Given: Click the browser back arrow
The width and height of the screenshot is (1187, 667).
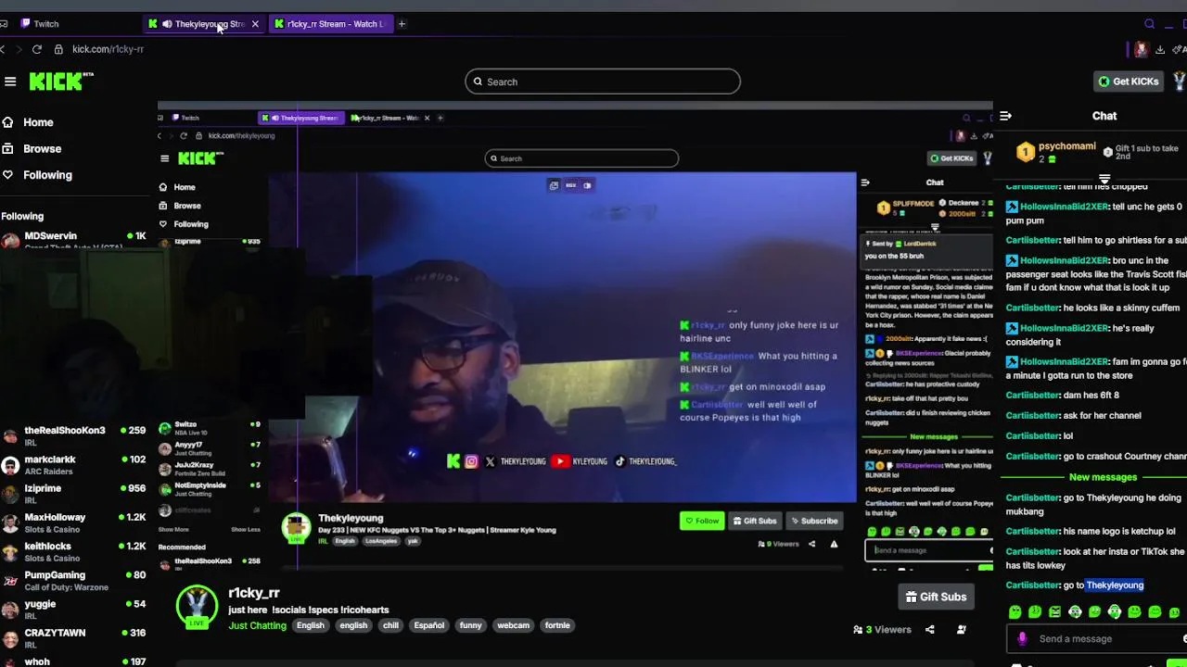Looking at the screenshot, I should (x=4, y=49).
